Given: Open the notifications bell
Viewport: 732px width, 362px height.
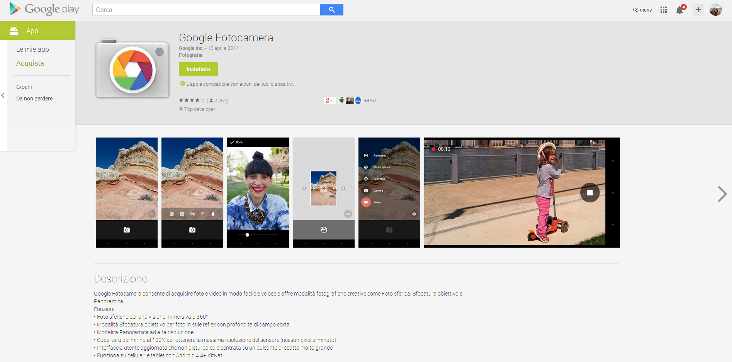Looking at the screenshot, I should (x=680, y=10).
